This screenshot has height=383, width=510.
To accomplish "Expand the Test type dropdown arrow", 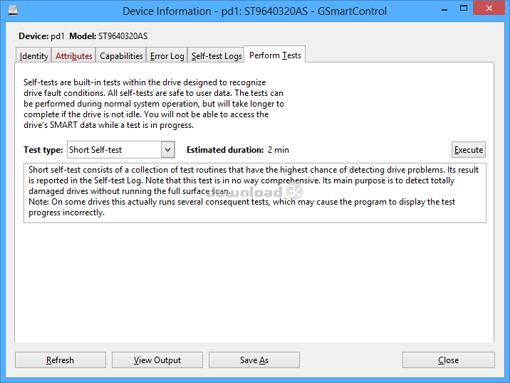I will (168, 150).
